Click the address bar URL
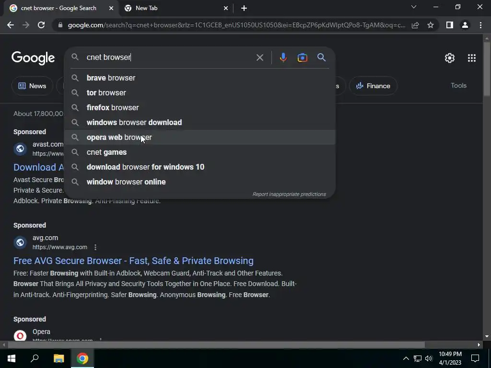 (236, 25)
